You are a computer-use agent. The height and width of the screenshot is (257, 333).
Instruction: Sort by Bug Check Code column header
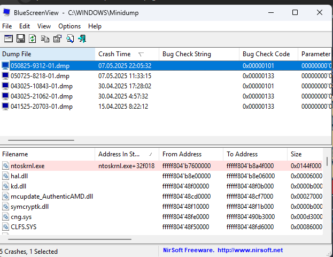pos(266,54)
